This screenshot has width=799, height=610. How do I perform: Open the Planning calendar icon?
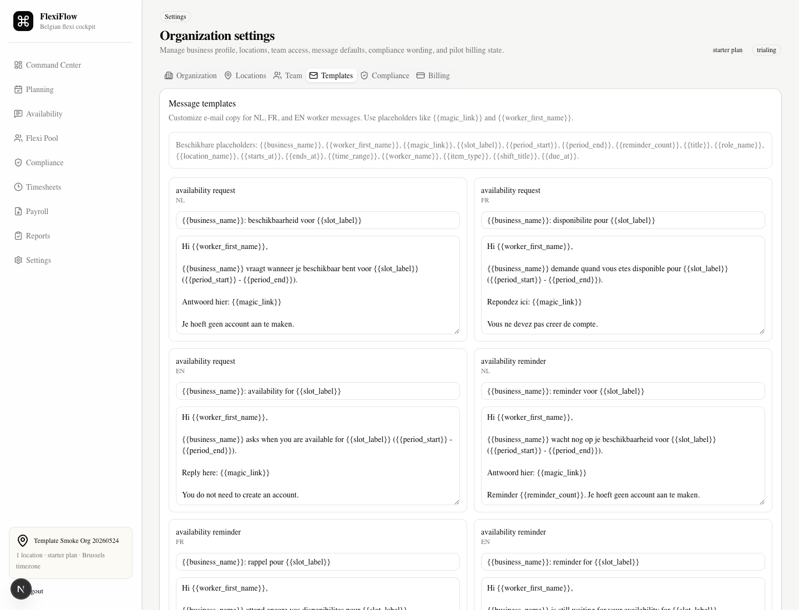(18, 89)
